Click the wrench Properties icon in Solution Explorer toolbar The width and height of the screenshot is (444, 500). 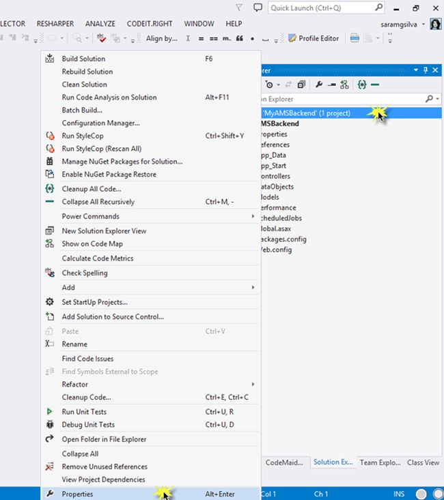[x=318, y=85]
